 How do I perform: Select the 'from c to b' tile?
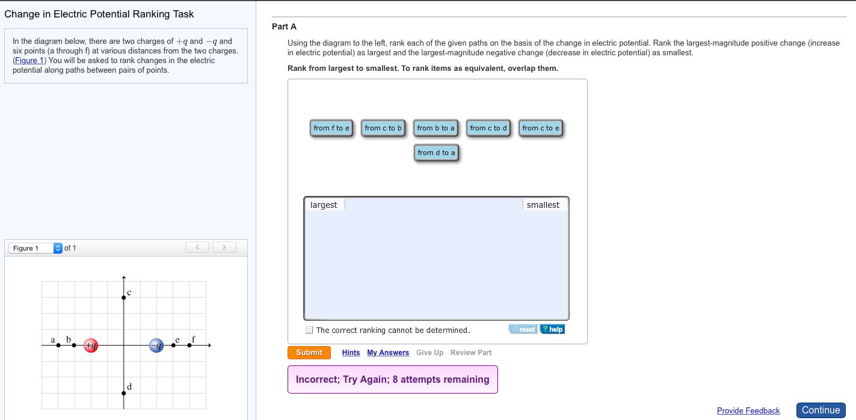(x=383, y=128)
